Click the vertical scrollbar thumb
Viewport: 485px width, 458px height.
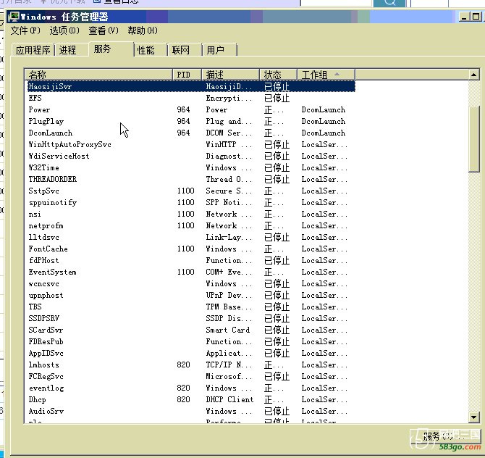(473, 139)
